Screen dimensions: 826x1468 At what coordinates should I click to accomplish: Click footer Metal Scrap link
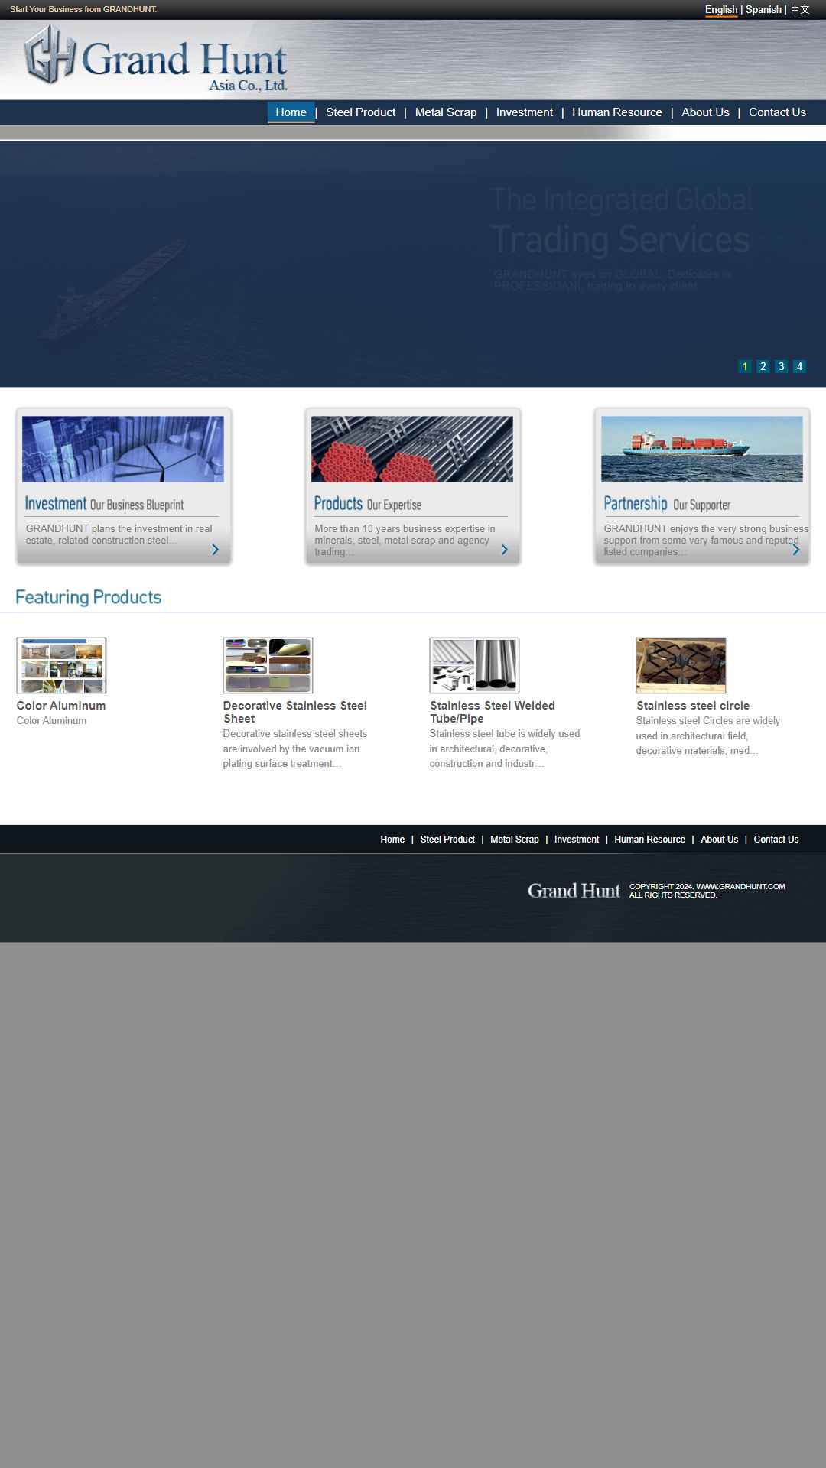(x=515, y=840)
